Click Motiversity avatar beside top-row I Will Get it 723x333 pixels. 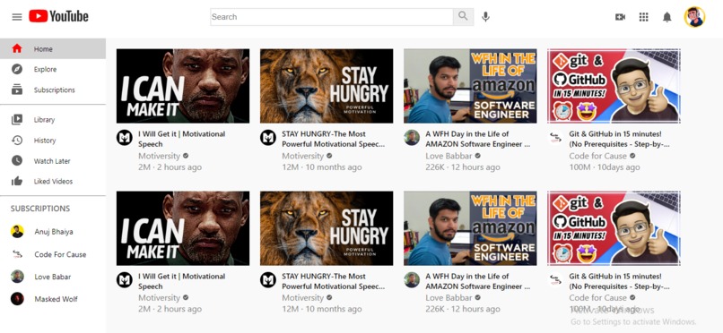[x=125, y=138]
